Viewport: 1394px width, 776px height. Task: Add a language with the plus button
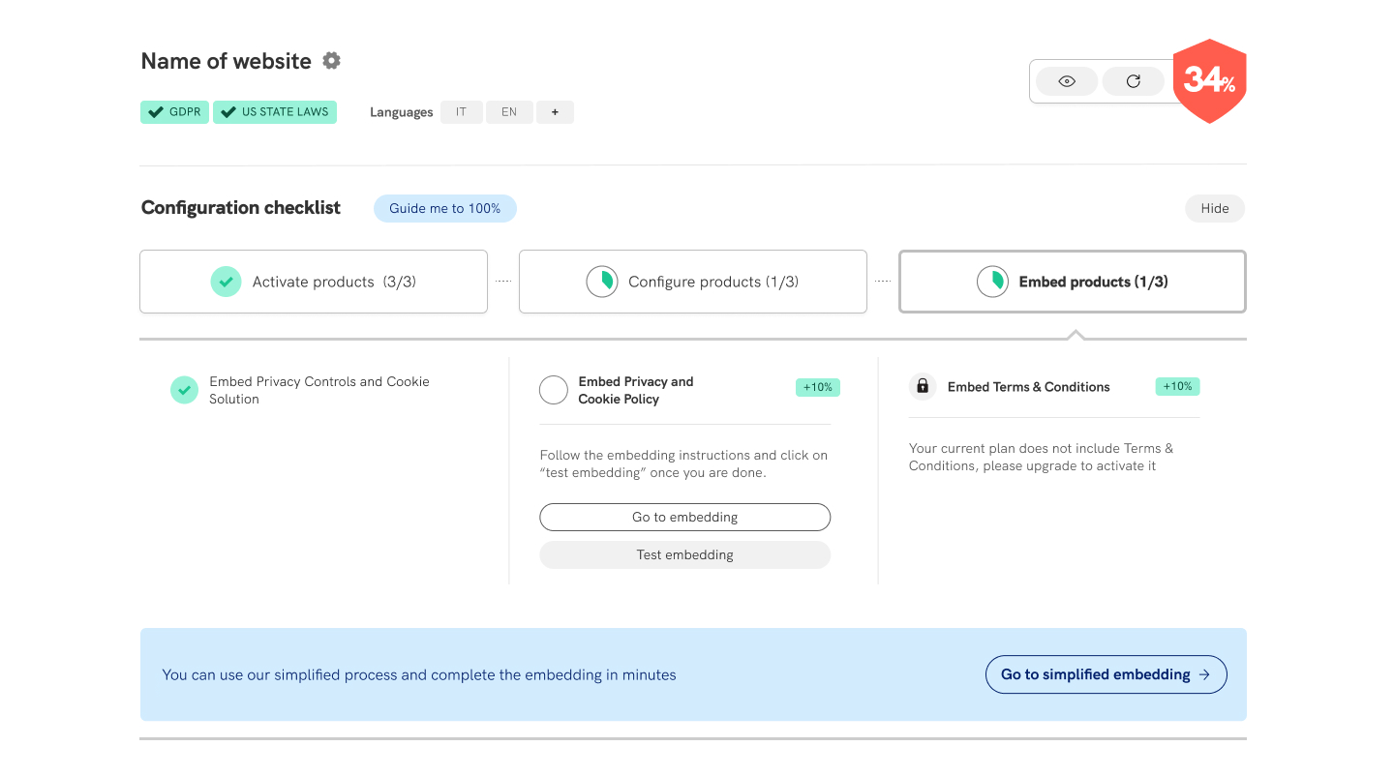click(555, 112)
